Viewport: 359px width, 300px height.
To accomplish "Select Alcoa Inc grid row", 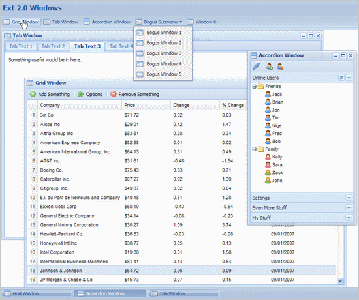I will click(137, 125).
